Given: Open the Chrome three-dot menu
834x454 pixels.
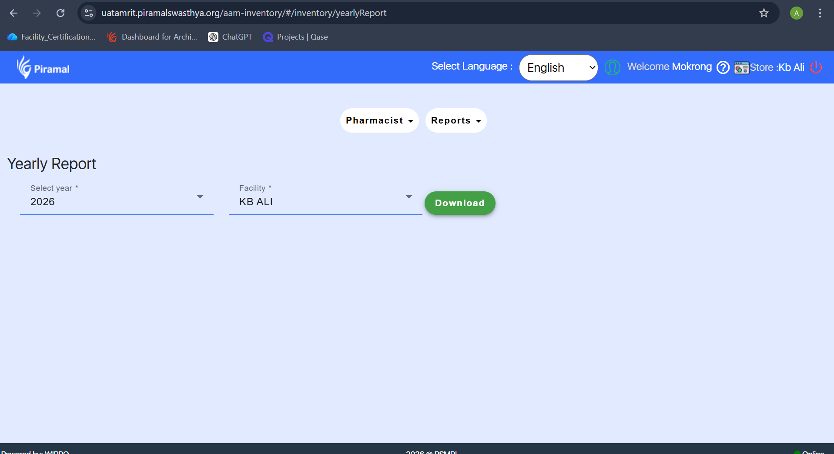Looking at the screenshot, I should (820, 13).
